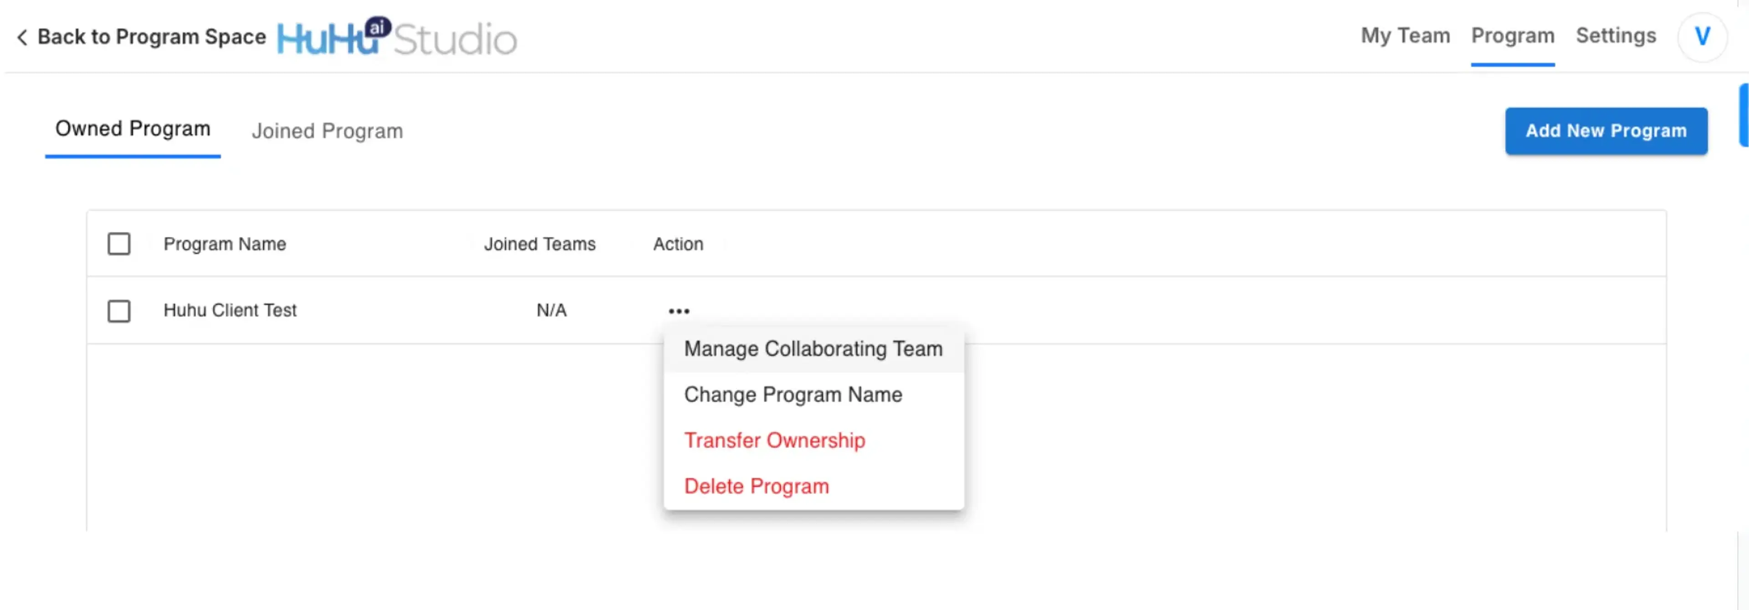This screenshot has width=1749, height=610.
Task: Switch to the Program tab
Action: [x=1512, y=36]
